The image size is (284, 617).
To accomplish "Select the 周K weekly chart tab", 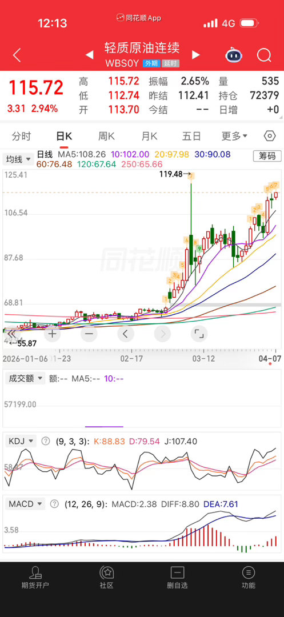I will (106, 137).
